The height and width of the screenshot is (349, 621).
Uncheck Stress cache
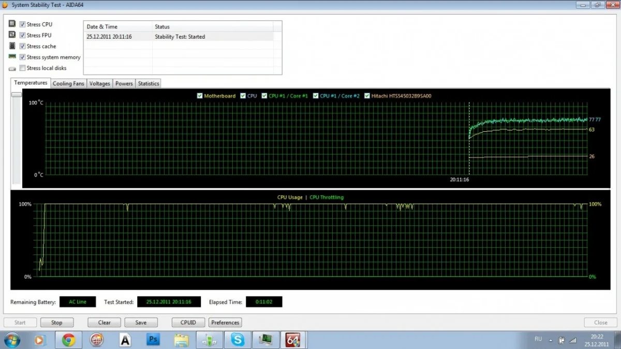coord(23,46)
